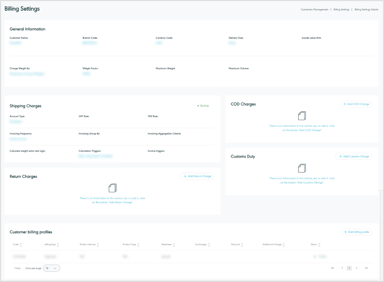Sort billing profiles by Code column

[21, 245]
